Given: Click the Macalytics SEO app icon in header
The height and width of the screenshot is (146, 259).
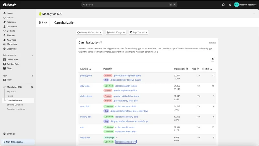Looking at the screenshot, I should [40, 14].
